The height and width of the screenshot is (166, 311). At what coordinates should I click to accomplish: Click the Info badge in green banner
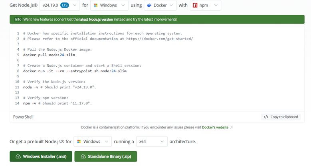coord(18,19)
